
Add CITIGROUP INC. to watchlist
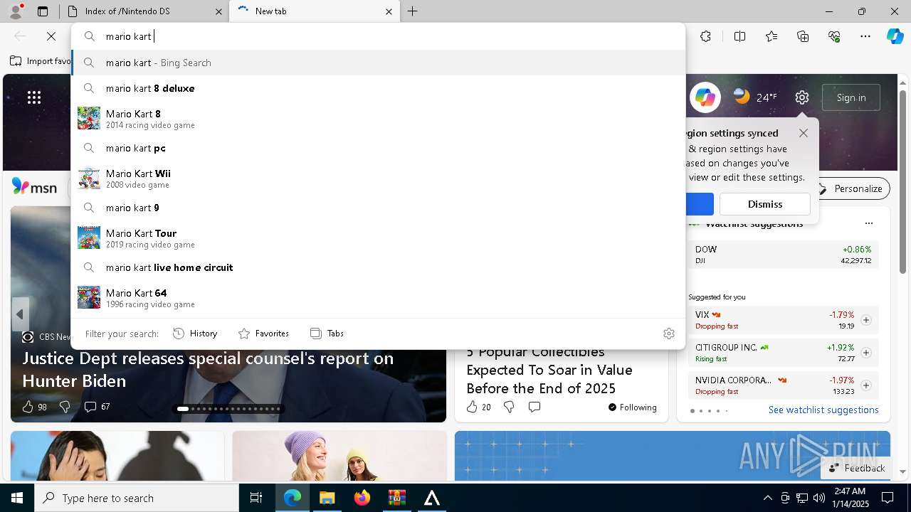[866, 353]
